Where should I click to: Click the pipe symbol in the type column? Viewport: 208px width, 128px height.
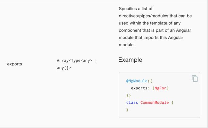tap(96, 61)
